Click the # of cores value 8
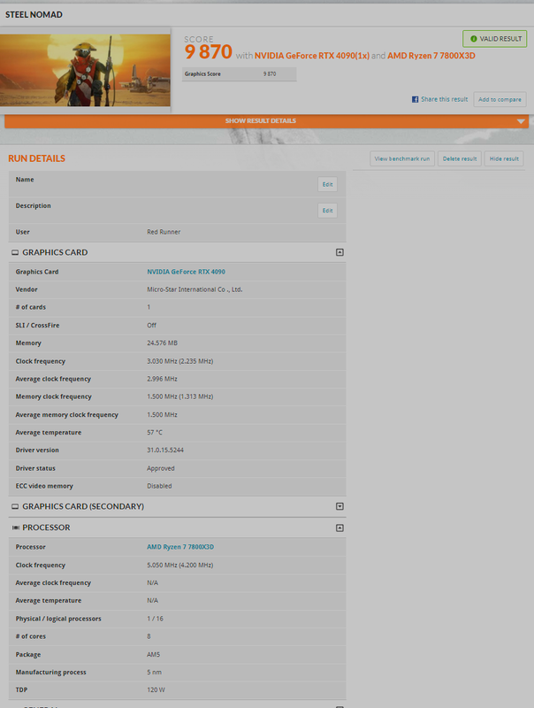This screenshot has height=708, width=534. (149, 636)
